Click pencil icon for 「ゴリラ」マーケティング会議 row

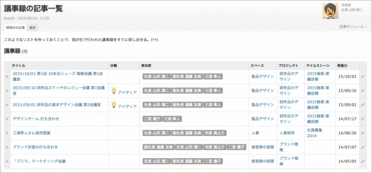click(363, 161)
